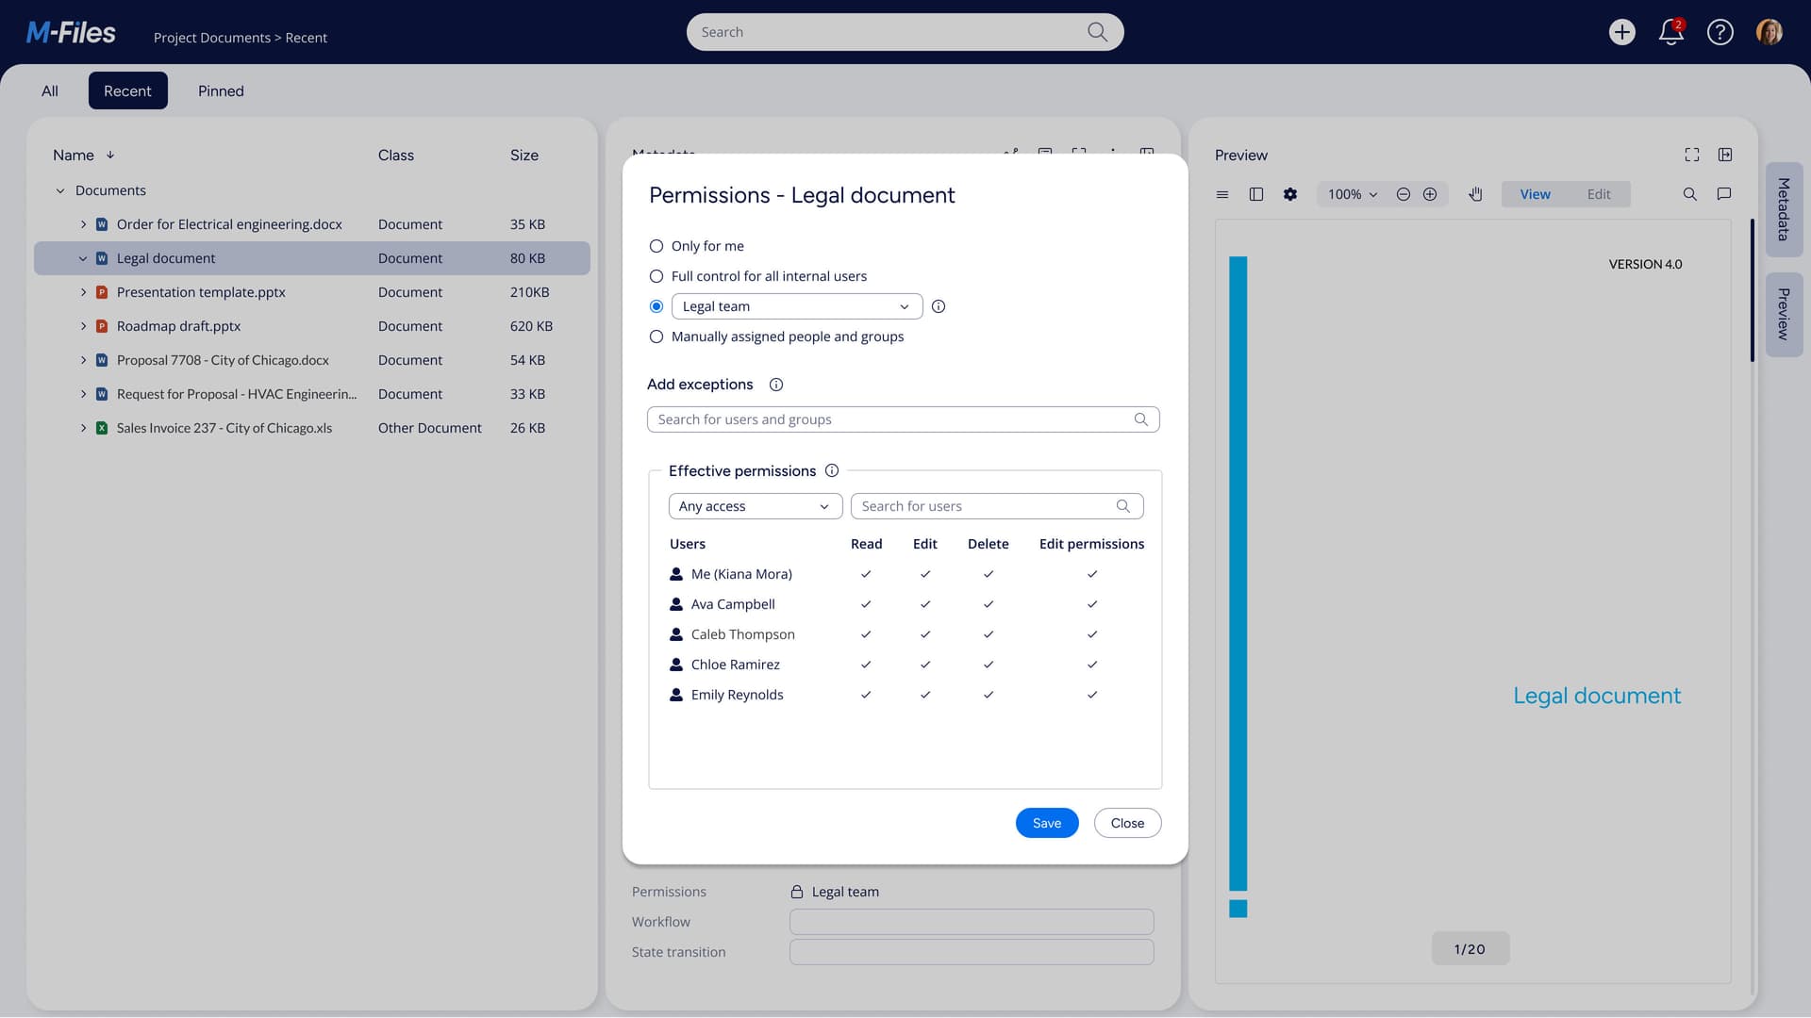Viewport: 1811px width, 1018px height.
Task: Click the Close button
Action: point(1127,823)
